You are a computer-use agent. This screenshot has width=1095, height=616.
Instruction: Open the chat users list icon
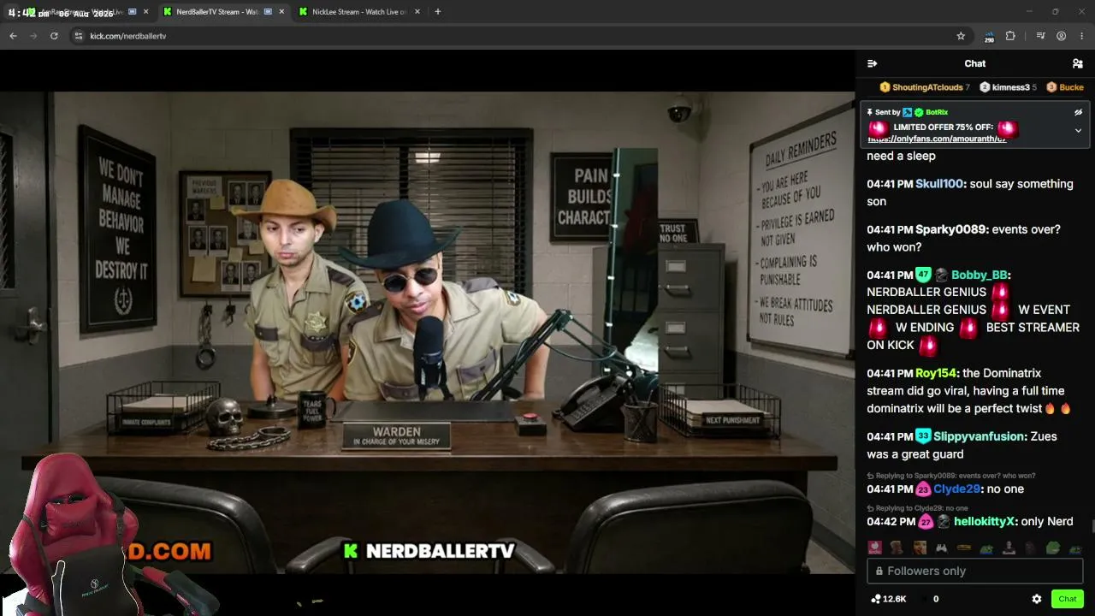[1077, 63]
